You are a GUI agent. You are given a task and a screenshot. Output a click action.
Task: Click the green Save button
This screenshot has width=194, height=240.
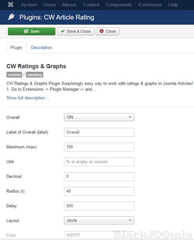pyautogui.click(x=32, y=31)
